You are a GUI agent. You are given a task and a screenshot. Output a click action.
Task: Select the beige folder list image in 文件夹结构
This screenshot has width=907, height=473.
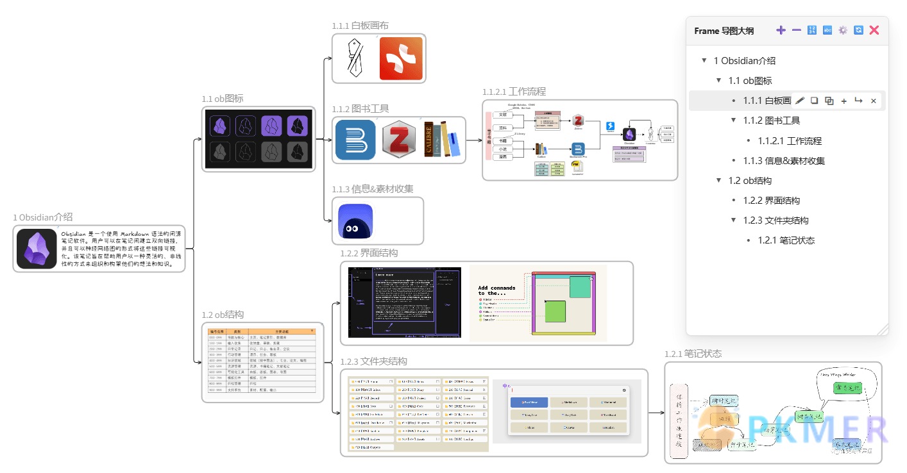418,414
